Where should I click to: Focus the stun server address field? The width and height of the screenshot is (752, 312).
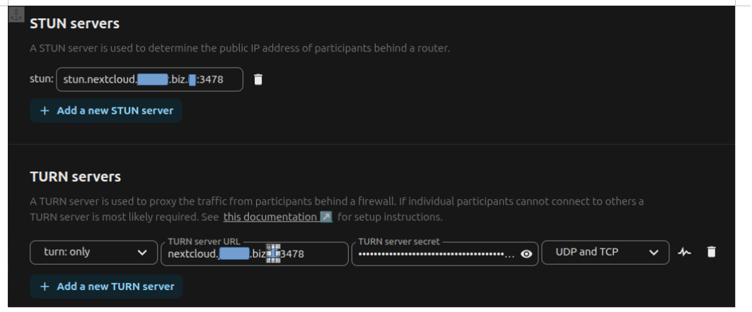coord(150,80)
